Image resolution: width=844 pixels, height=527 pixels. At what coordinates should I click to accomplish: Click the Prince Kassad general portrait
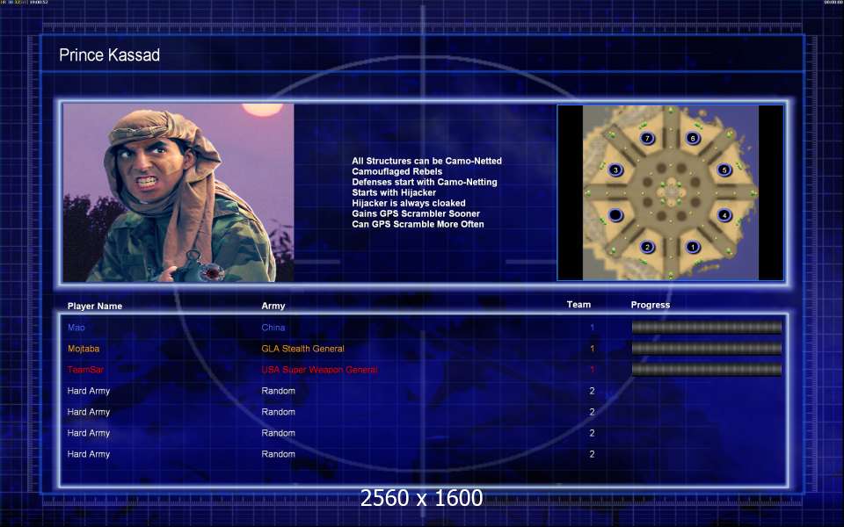tap(178, 192)
